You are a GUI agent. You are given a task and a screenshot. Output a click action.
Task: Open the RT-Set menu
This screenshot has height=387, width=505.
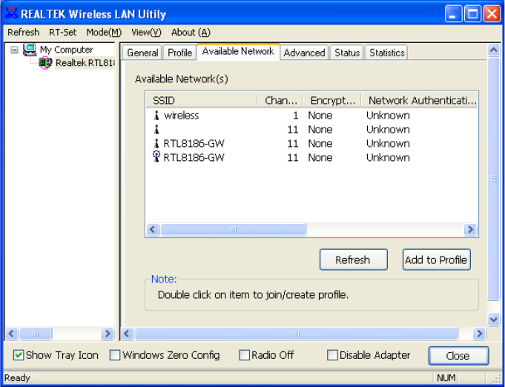tap(63, 33)
